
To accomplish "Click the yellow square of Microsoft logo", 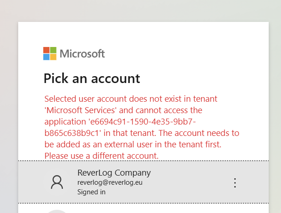I will [x=53, y=57].
